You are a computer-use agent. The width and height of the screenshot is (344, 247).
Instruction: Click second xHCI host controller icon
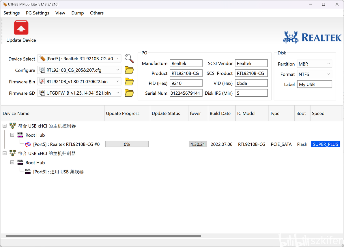(x=12, y=153)
